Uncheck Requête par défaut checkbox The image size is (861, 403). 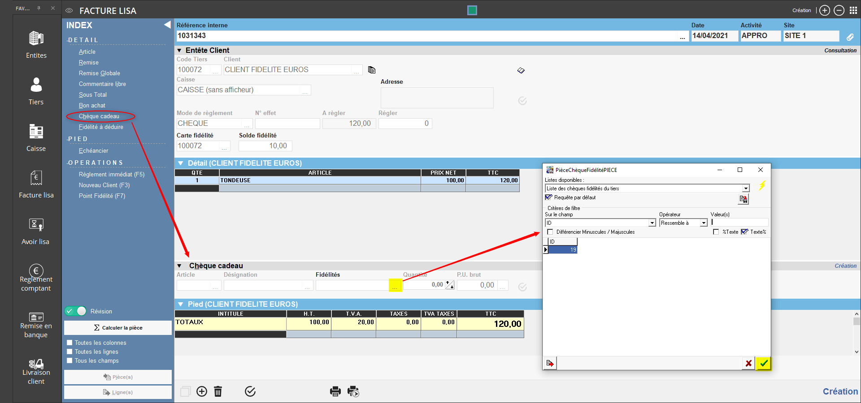click(548, 197)
